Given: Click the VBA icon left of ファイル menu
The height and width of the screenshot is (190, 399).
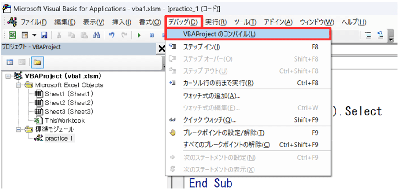Looking at the screenshot, I should (12, 22).
